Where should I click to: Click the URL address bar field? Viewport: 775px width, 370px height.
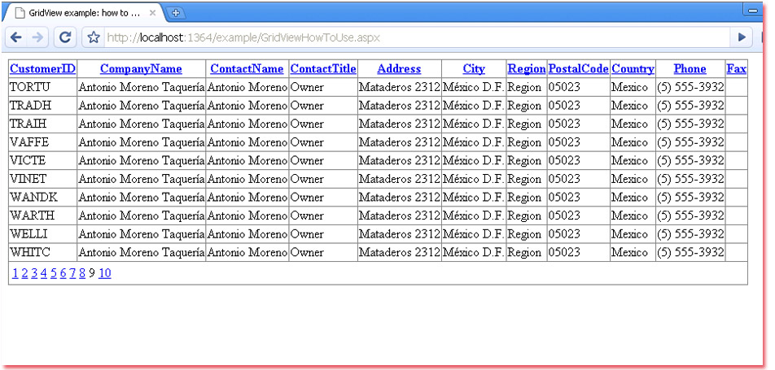point(407,37)
